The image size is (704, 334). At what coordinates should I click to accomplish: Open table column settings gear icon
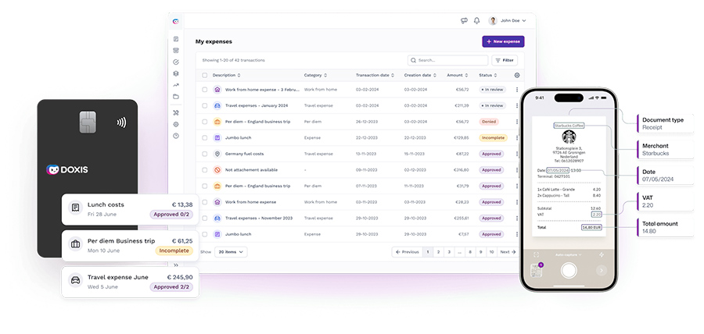tap(516, 75)
